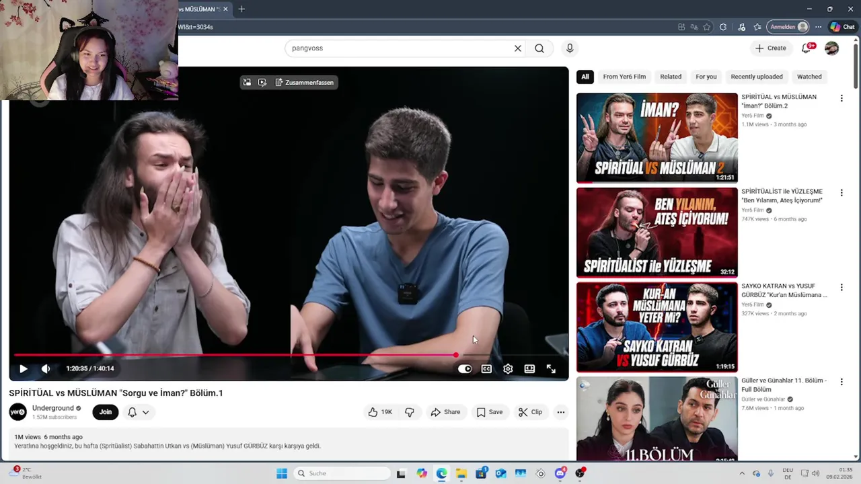Add page to favorites star
The image size is (861, 484).
tap(707, 27)
